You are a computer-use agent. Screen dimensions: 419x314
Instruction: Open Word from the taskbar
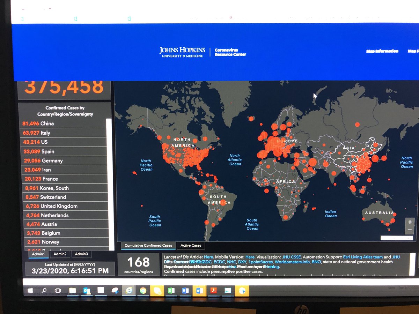199,290
